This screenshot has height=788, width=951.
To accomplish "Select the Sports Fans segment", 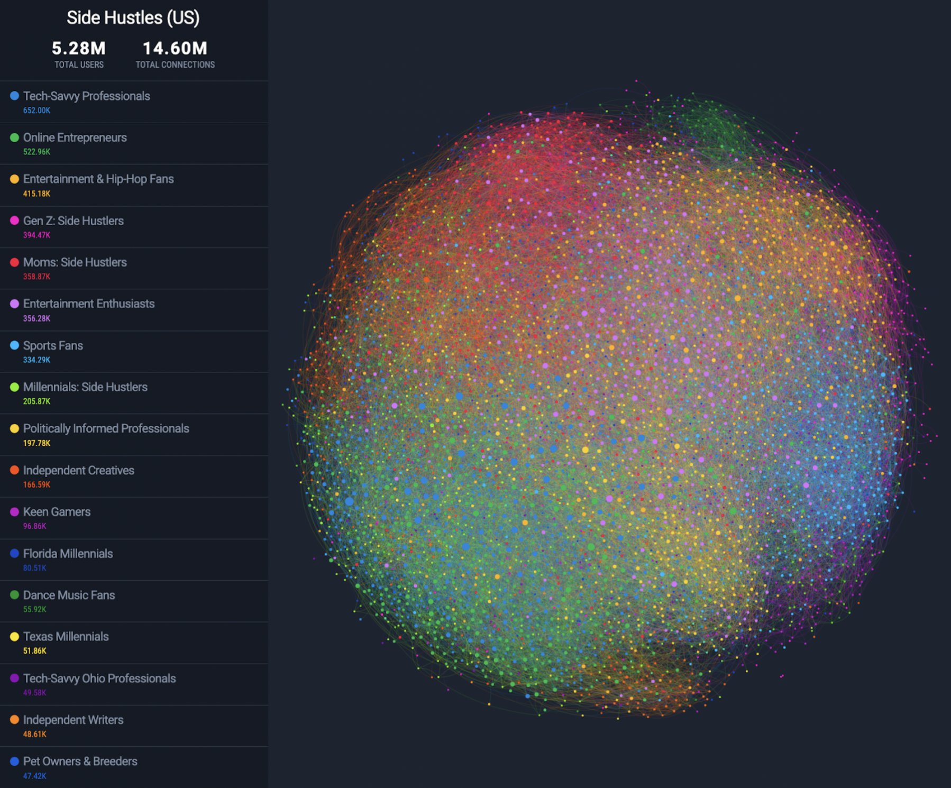I will click(134, 352).
